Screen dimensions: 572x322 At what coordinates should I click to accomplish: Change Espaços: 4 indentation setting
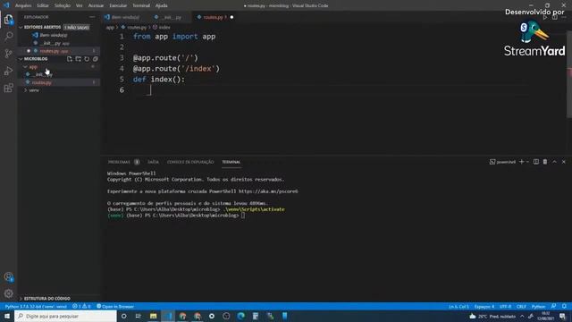pyautogui.click(x=484, y=306)
